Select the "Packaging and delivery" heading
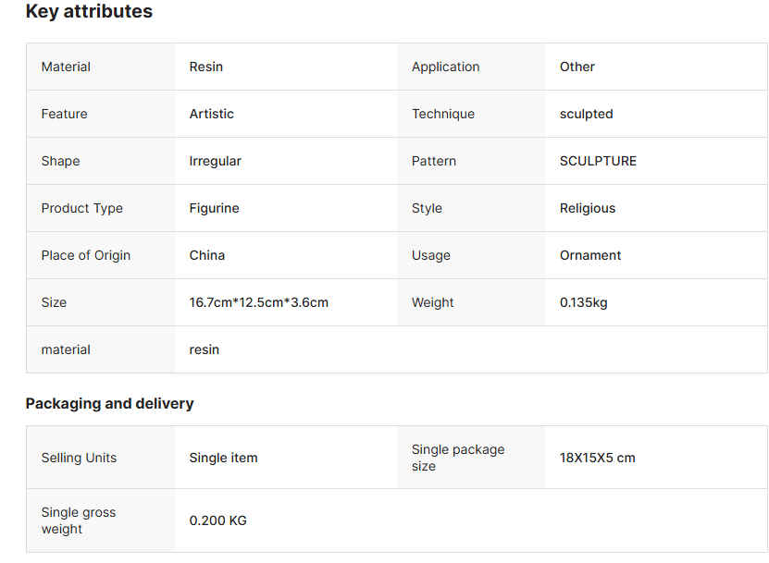769x563 pixels. click(x=109, y=403)
